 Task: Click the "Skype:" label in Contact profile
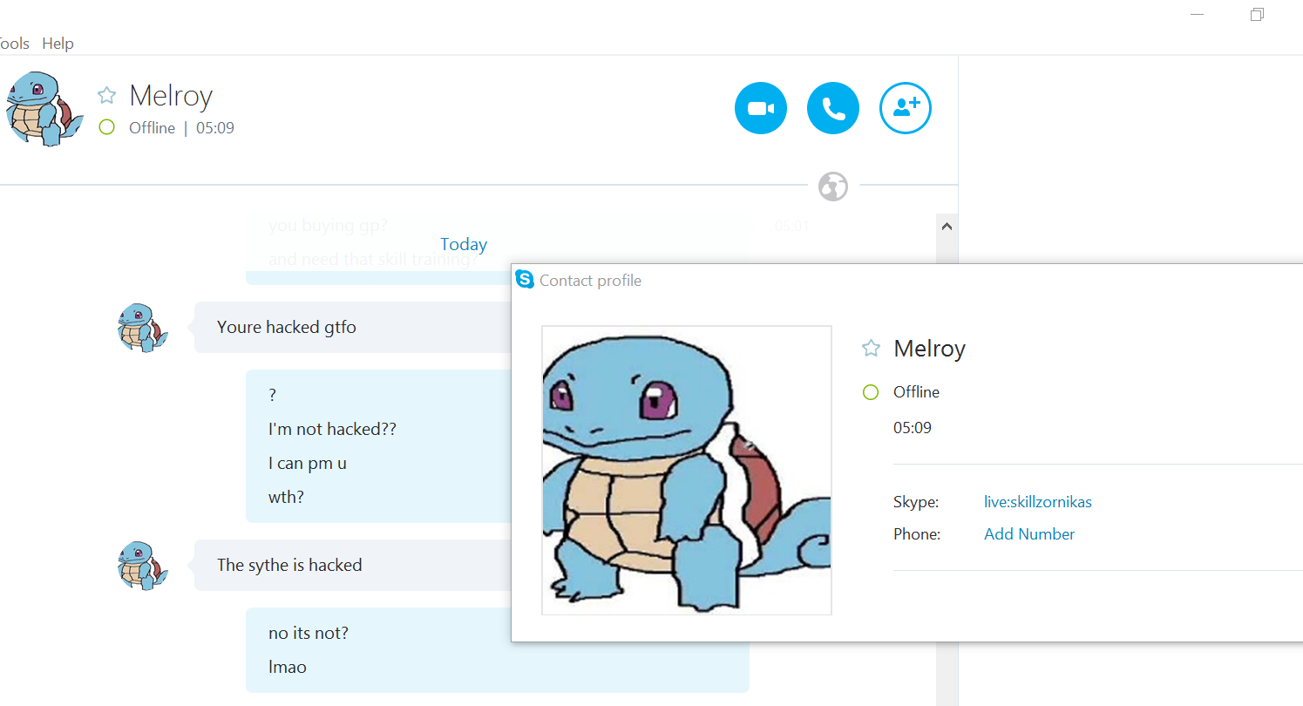point(916,502)
